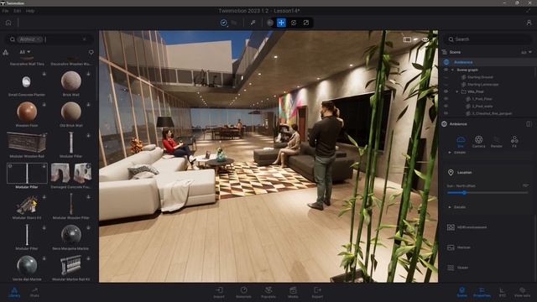
Task: Download the Modular Stairs Kit asset
Action: [44, 197]
